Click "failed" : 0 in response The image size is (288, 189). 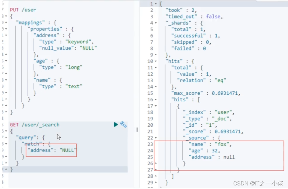pos(189,48)
